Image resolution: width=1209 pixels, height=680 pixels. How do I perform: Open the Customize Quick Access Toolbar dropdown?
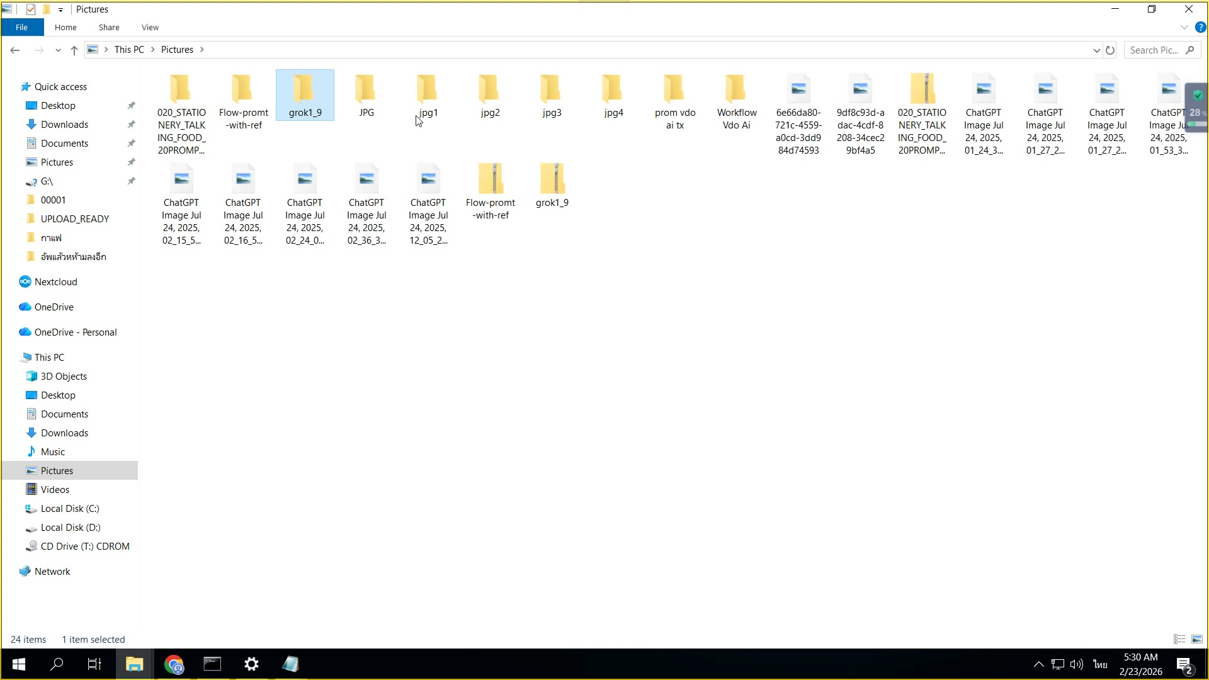pyautogui.click(x=60, y=9)
